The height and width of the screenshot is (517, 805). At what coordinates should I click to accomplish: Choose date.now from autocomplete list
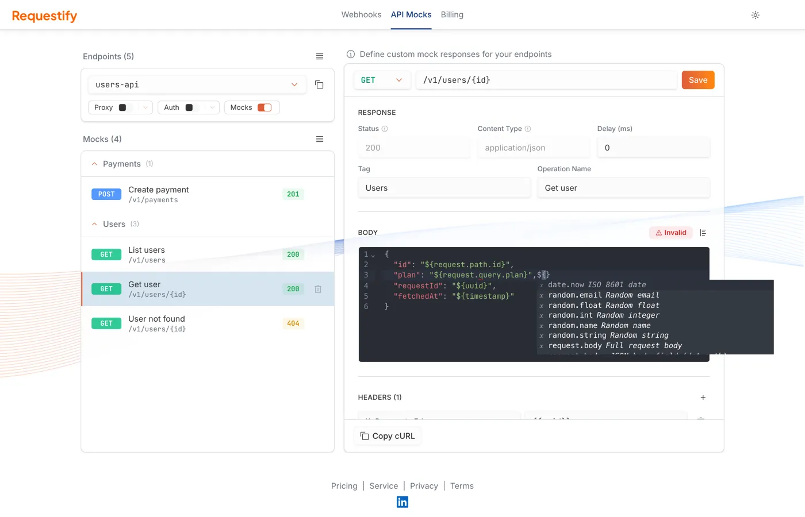(655, 285)
